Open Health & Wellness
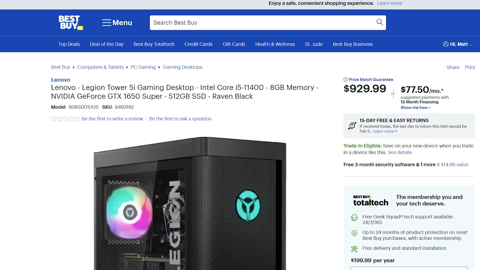This screenshot has width=480, height=270. tap(275, 44)
